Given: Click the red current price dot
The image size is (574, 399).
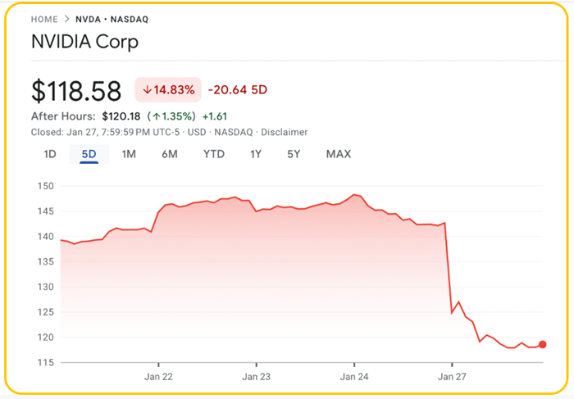Looking at the screenshot, I should tap(543, 344).
